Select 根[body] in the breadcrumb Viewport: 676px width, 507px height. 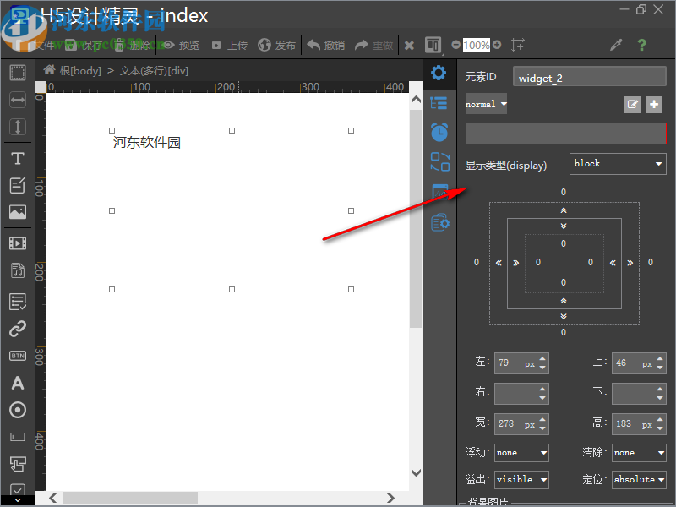click(80, 71)
